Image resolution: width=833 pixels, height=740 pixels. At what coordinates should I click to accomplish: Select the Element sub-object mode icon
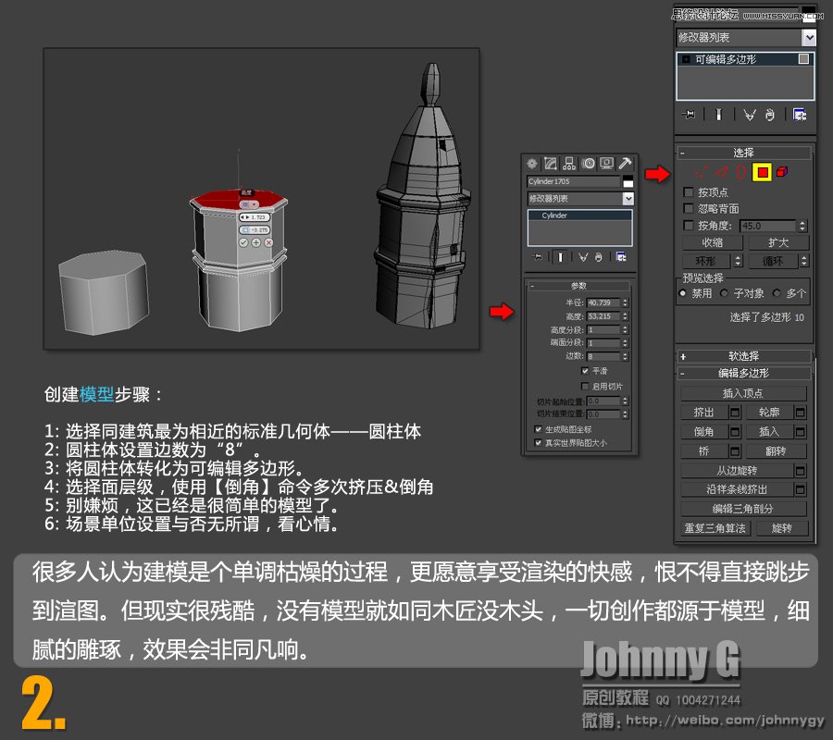click(782, 172)
